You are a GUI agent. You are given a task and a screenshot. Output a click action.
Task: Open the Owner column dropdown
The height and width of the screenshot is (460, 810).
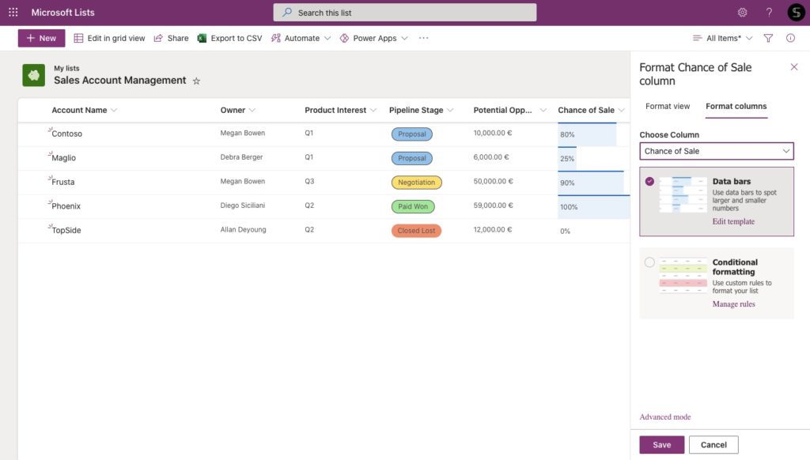(252, 110)
